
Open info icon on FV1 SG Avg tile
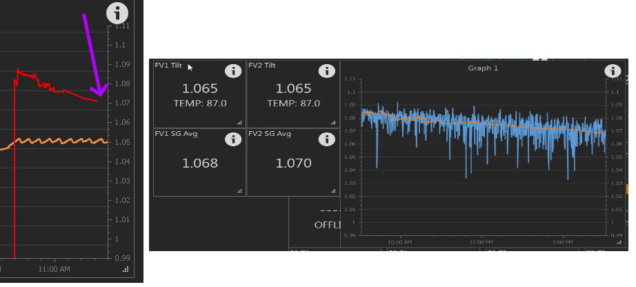(x=233, y=139)
